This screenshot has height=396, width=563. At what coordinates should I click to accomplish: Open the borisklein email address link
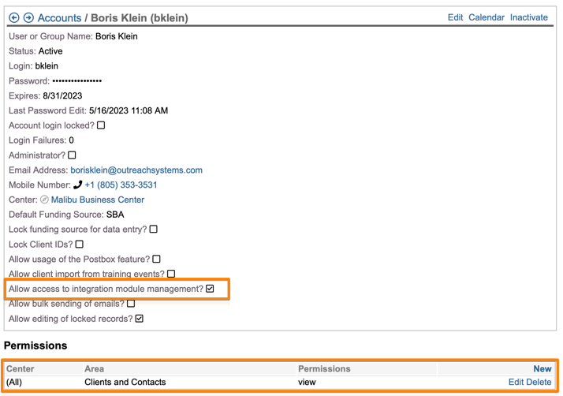point(136,170)
